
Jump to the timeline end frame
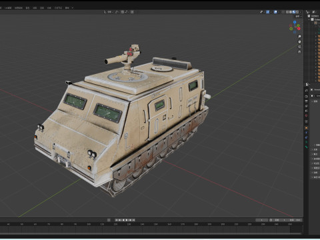click(134, 220)
